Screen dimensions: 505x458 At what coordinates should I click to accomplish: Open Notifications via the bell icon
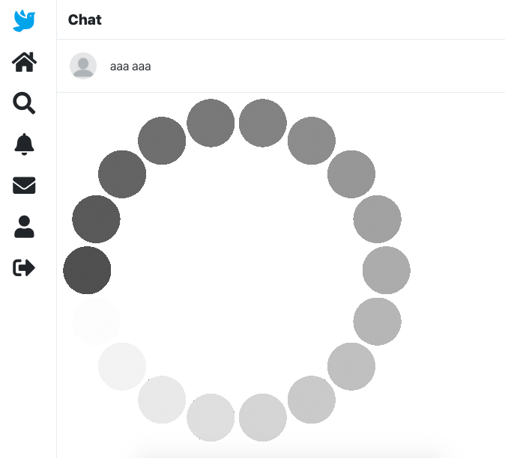pyautogui.click(x=24, y=144)
